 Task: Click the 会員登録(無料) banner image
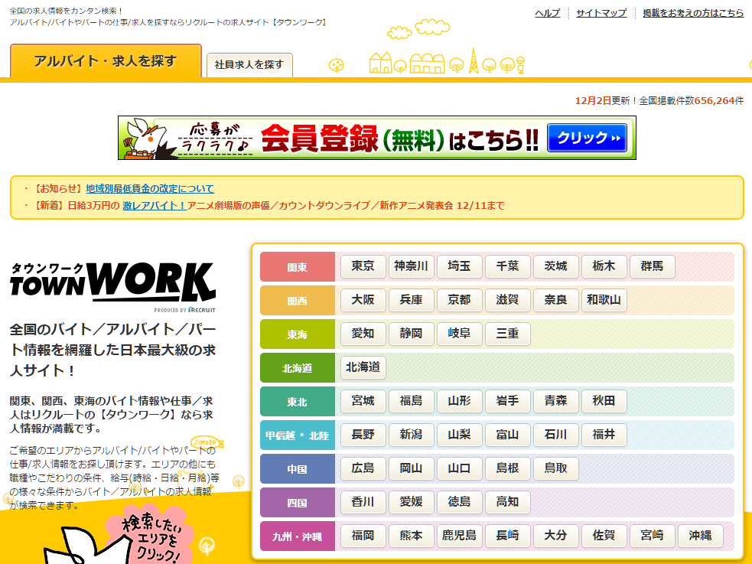click(377, 138)
